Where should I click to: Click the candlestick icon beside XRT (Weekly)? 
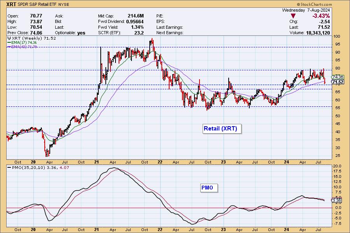coord(9,38)
